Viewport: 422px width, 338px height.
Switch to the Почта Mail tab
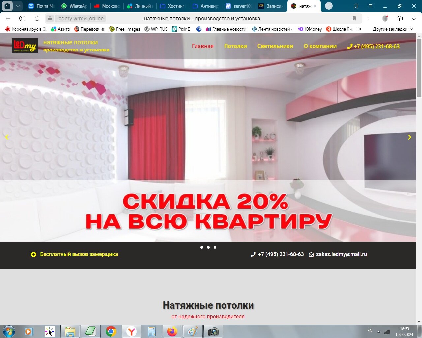[42, 6]
